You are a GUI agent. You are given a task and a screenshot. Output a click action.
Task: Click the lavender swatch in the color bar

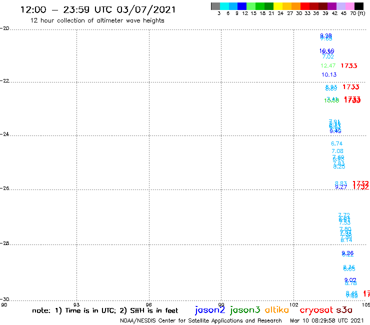[x=341, y=6]
